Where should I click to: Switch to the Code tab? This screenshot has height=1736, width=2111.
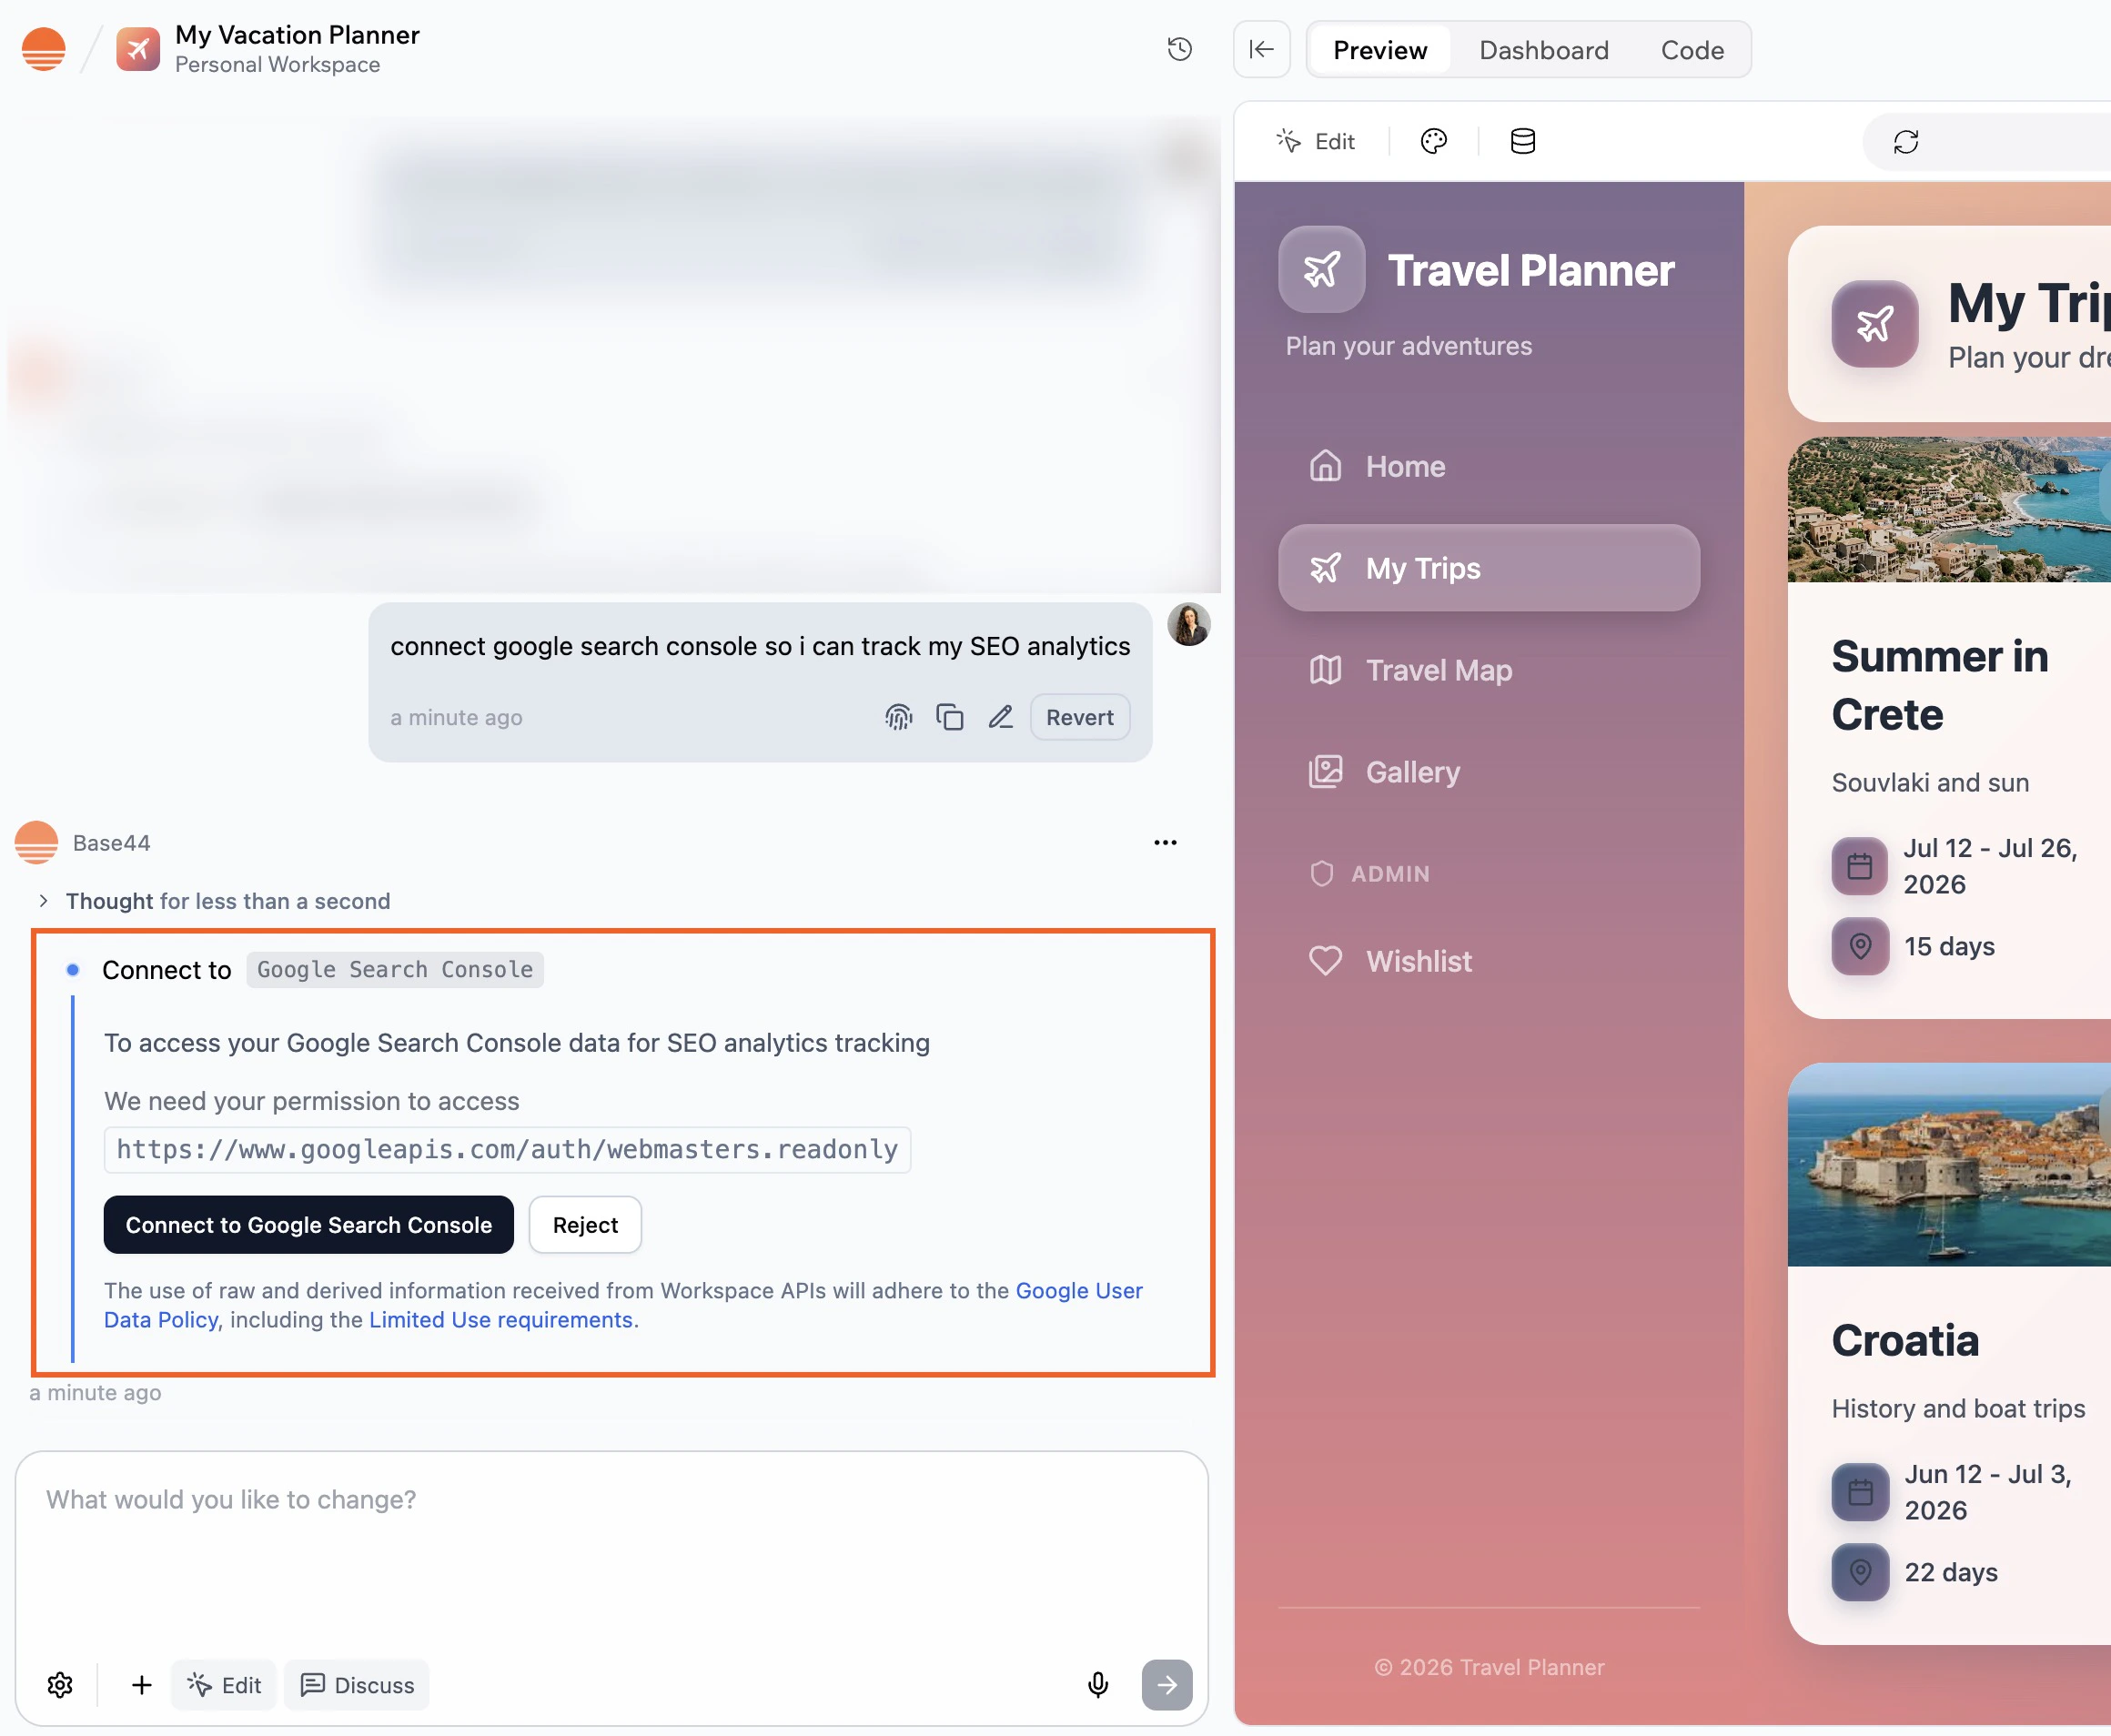pyautogui.click(x=1691, y=49)
